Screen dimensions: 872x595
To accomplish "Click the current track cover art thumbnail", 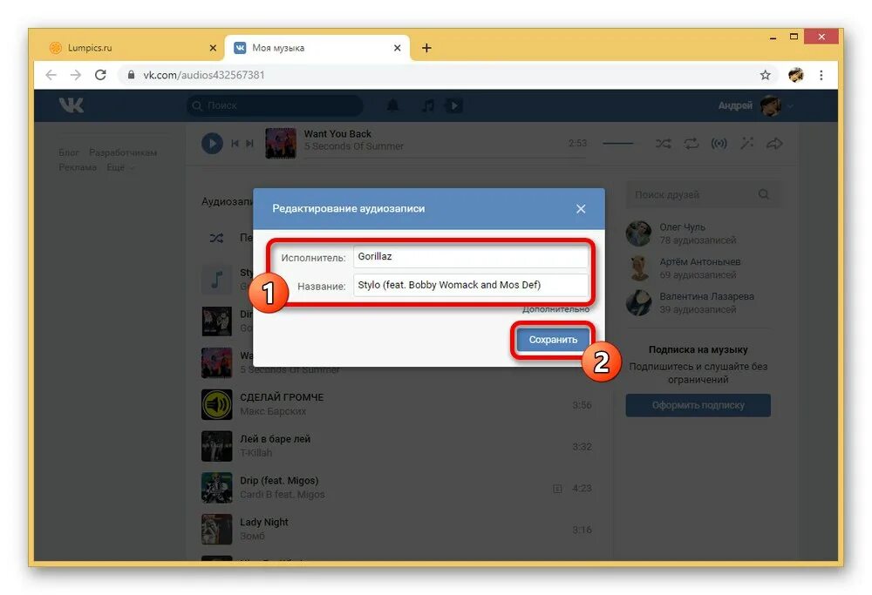I will [x=280, y=144].
